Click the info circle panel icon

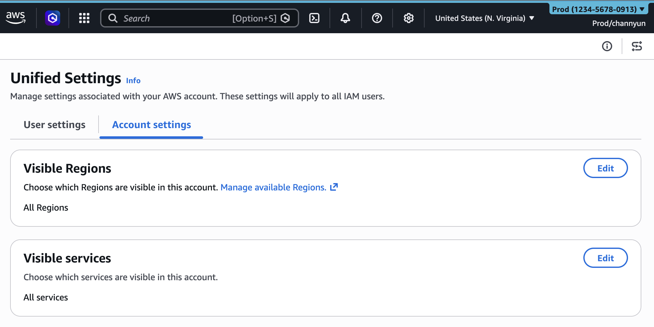coord(607,46)
